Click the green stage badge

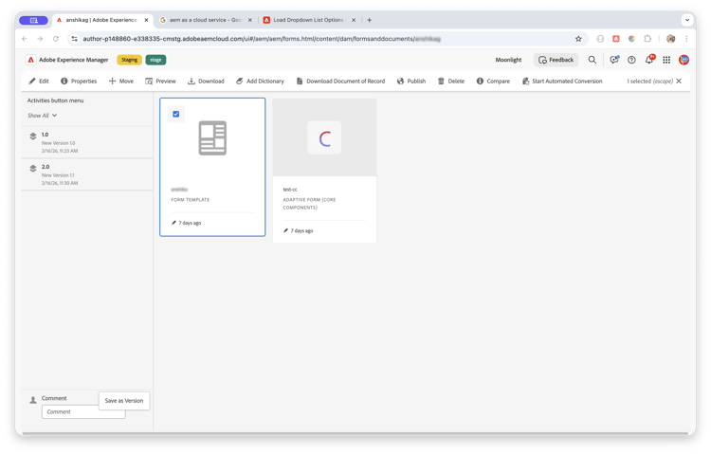[x=155, y=60]
